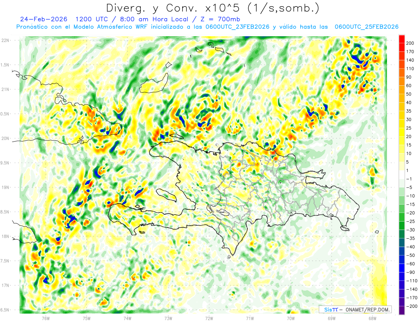418x323 pixels.
Task: Click longitude label '76W'
Action: coord(46,318)
